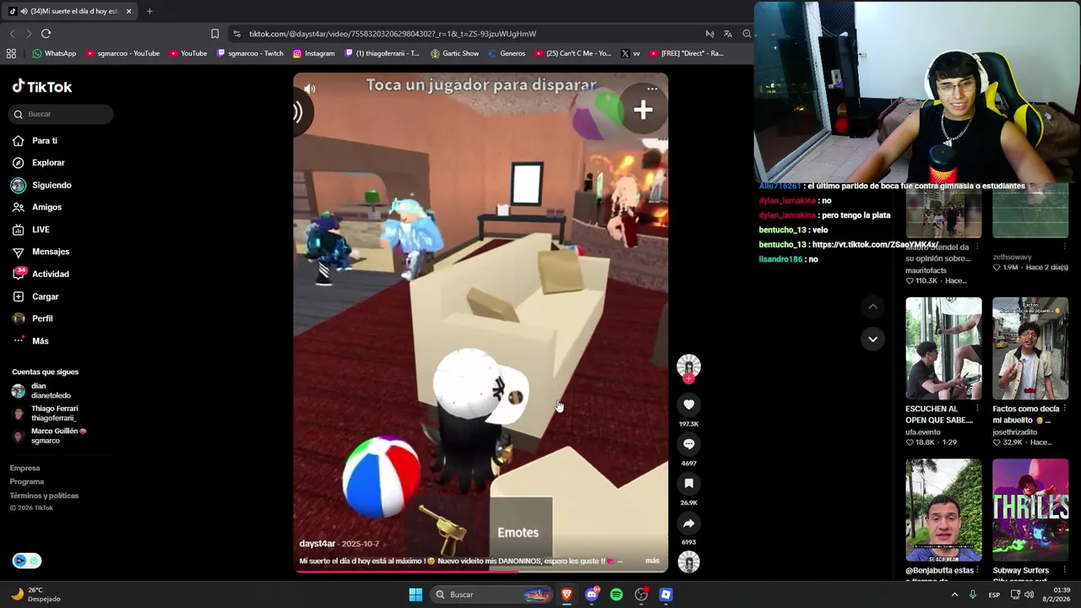Open browser apps grid icon

click(x=11, y=53)
